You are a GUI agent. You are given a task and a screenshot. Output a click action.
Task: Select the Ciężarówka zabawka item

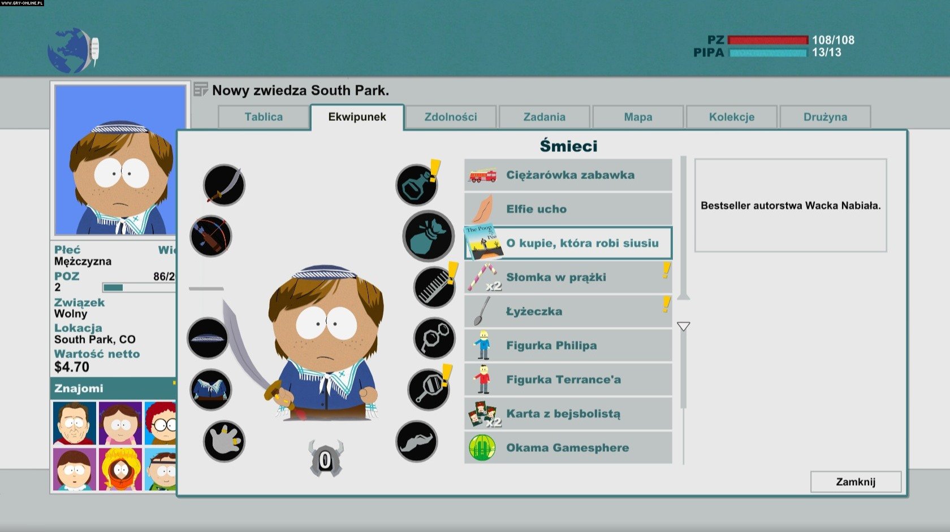click(568, 175)
